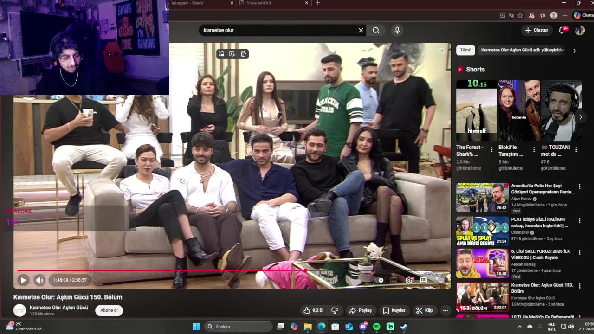This screenshot has height=334, width=594.
Task: Show next Shorts with arrow
Action: pos(581,117)
